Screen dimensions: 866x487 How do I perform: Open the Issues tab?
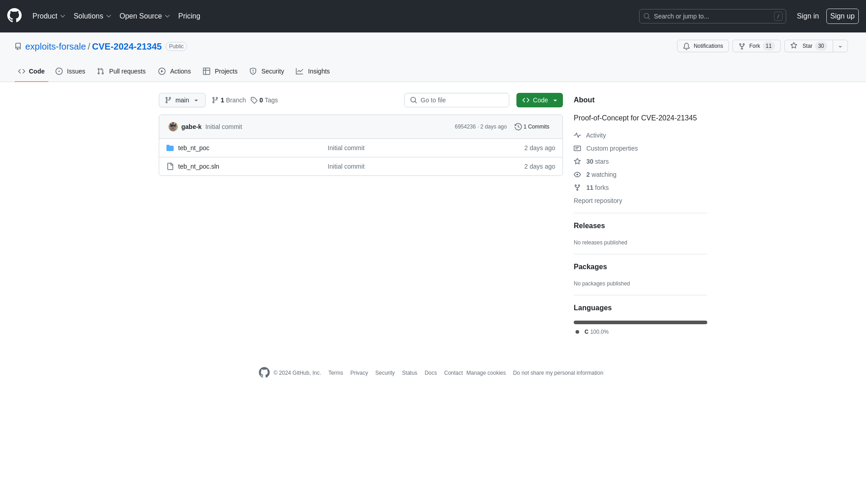tap(70, 71)
